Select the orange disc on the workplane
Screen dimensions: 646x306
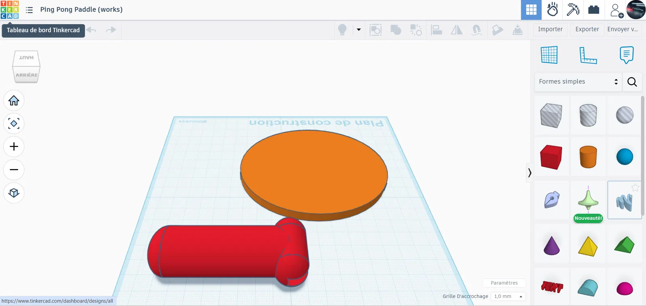(x=314, y=175)
